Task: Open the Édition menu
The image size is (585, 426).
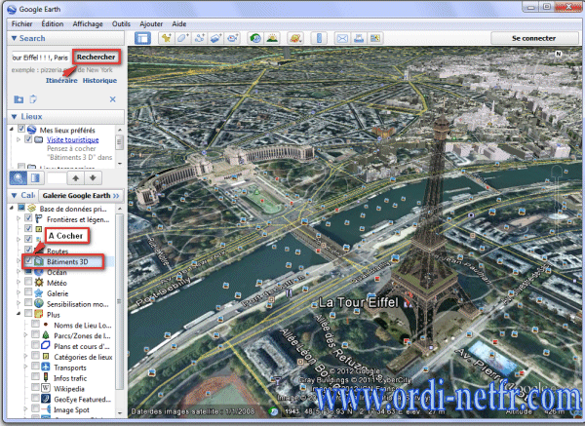Action: (53, 23)
